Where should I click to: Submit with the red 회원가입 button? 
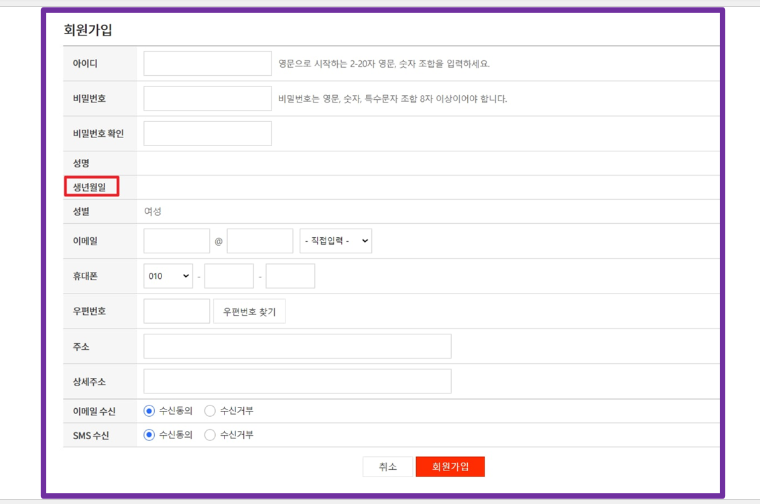(450, 467)
